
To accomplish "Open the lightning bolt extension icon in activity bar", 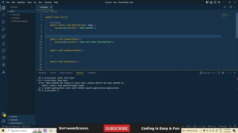I will [x=3, y=65].
